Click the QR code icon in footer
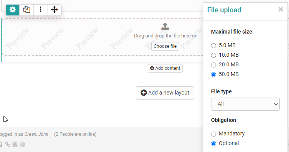Screen dimensions: 289x152 click(15, 144)
